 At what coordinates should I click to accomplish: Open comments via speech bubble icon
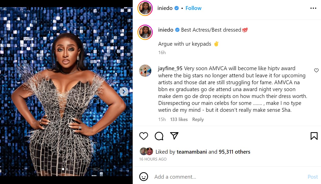[x=159, y=136]
